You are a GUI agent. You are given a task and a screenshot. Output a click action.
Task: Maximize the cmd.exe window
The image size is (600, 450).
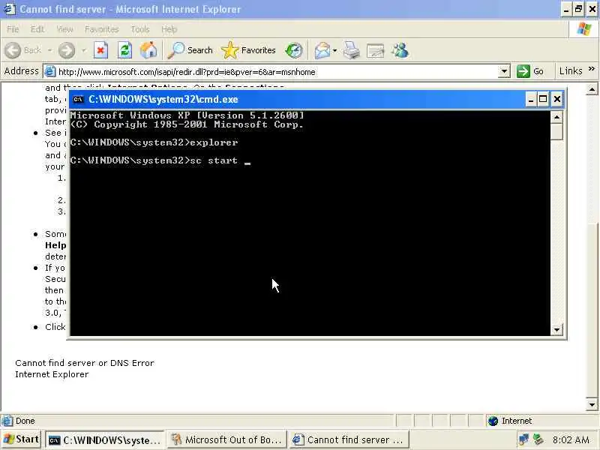click(543, 100)
